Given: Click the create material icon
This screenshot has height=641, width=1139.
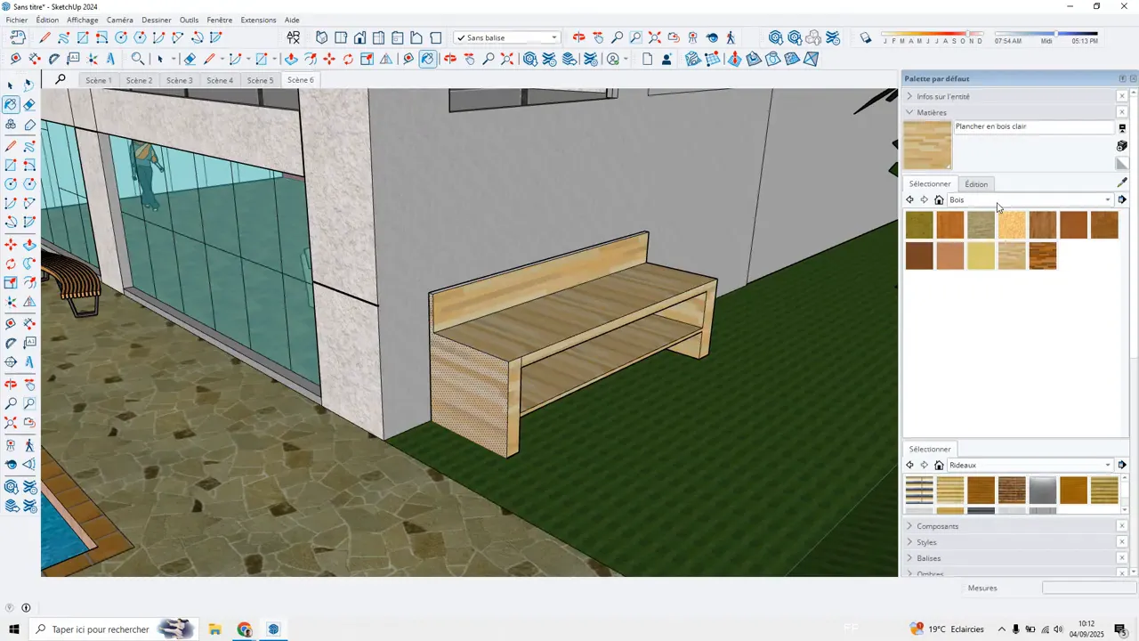Looking at the screenshot, I should click(1122, 145).
